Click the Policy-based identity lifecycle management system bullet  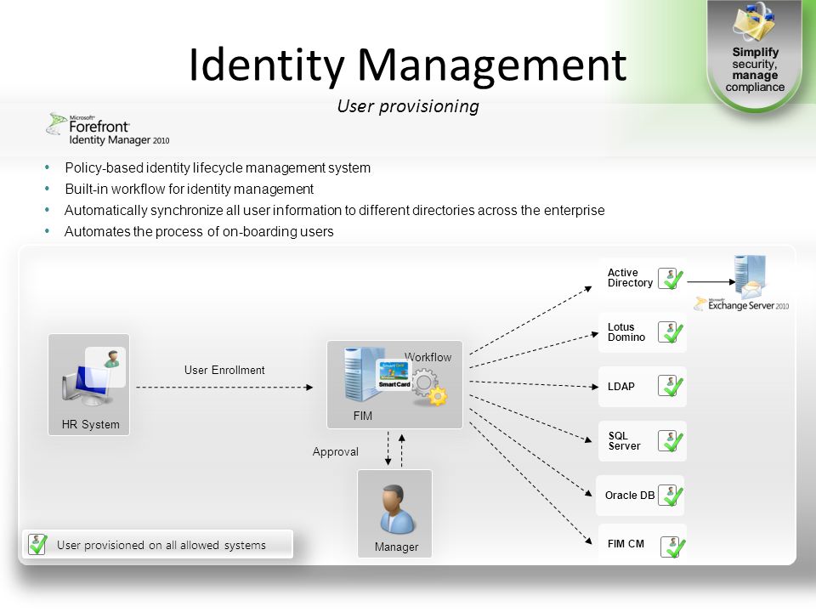(x=218, y=167)
